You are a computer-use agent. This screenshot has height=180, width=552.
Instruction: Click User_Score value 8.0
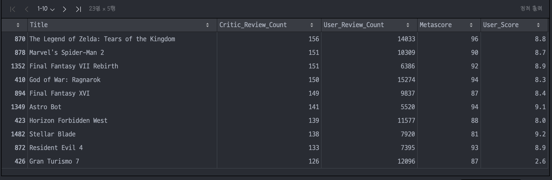(540, 120)
